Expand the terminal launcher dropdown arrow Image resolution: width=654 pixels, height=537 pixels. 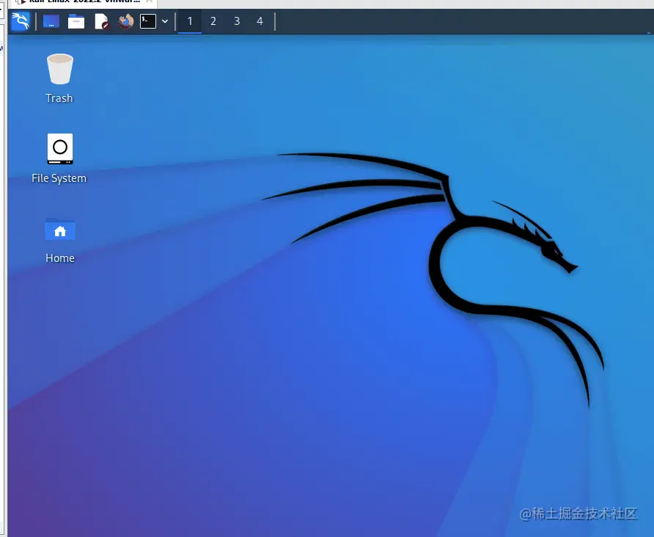(x=165, y=21)
